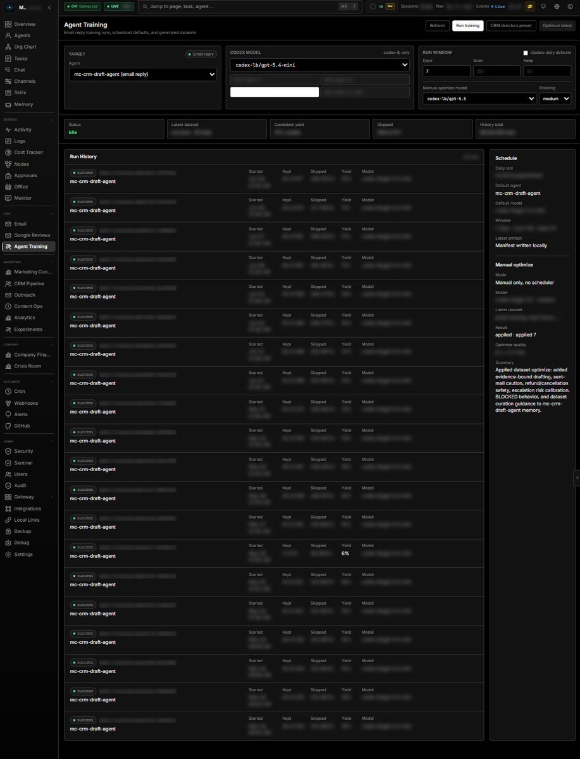Screen dimensions: 580x759
Task: Open the Overview page icon
Action: tap(8, 24)
